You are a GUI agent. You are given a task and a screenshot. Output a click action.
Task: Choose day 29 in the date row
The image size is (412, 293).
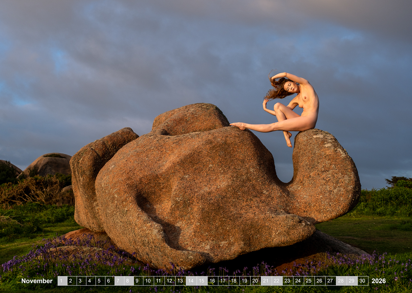pyautogui.click(x=352, y=281)
